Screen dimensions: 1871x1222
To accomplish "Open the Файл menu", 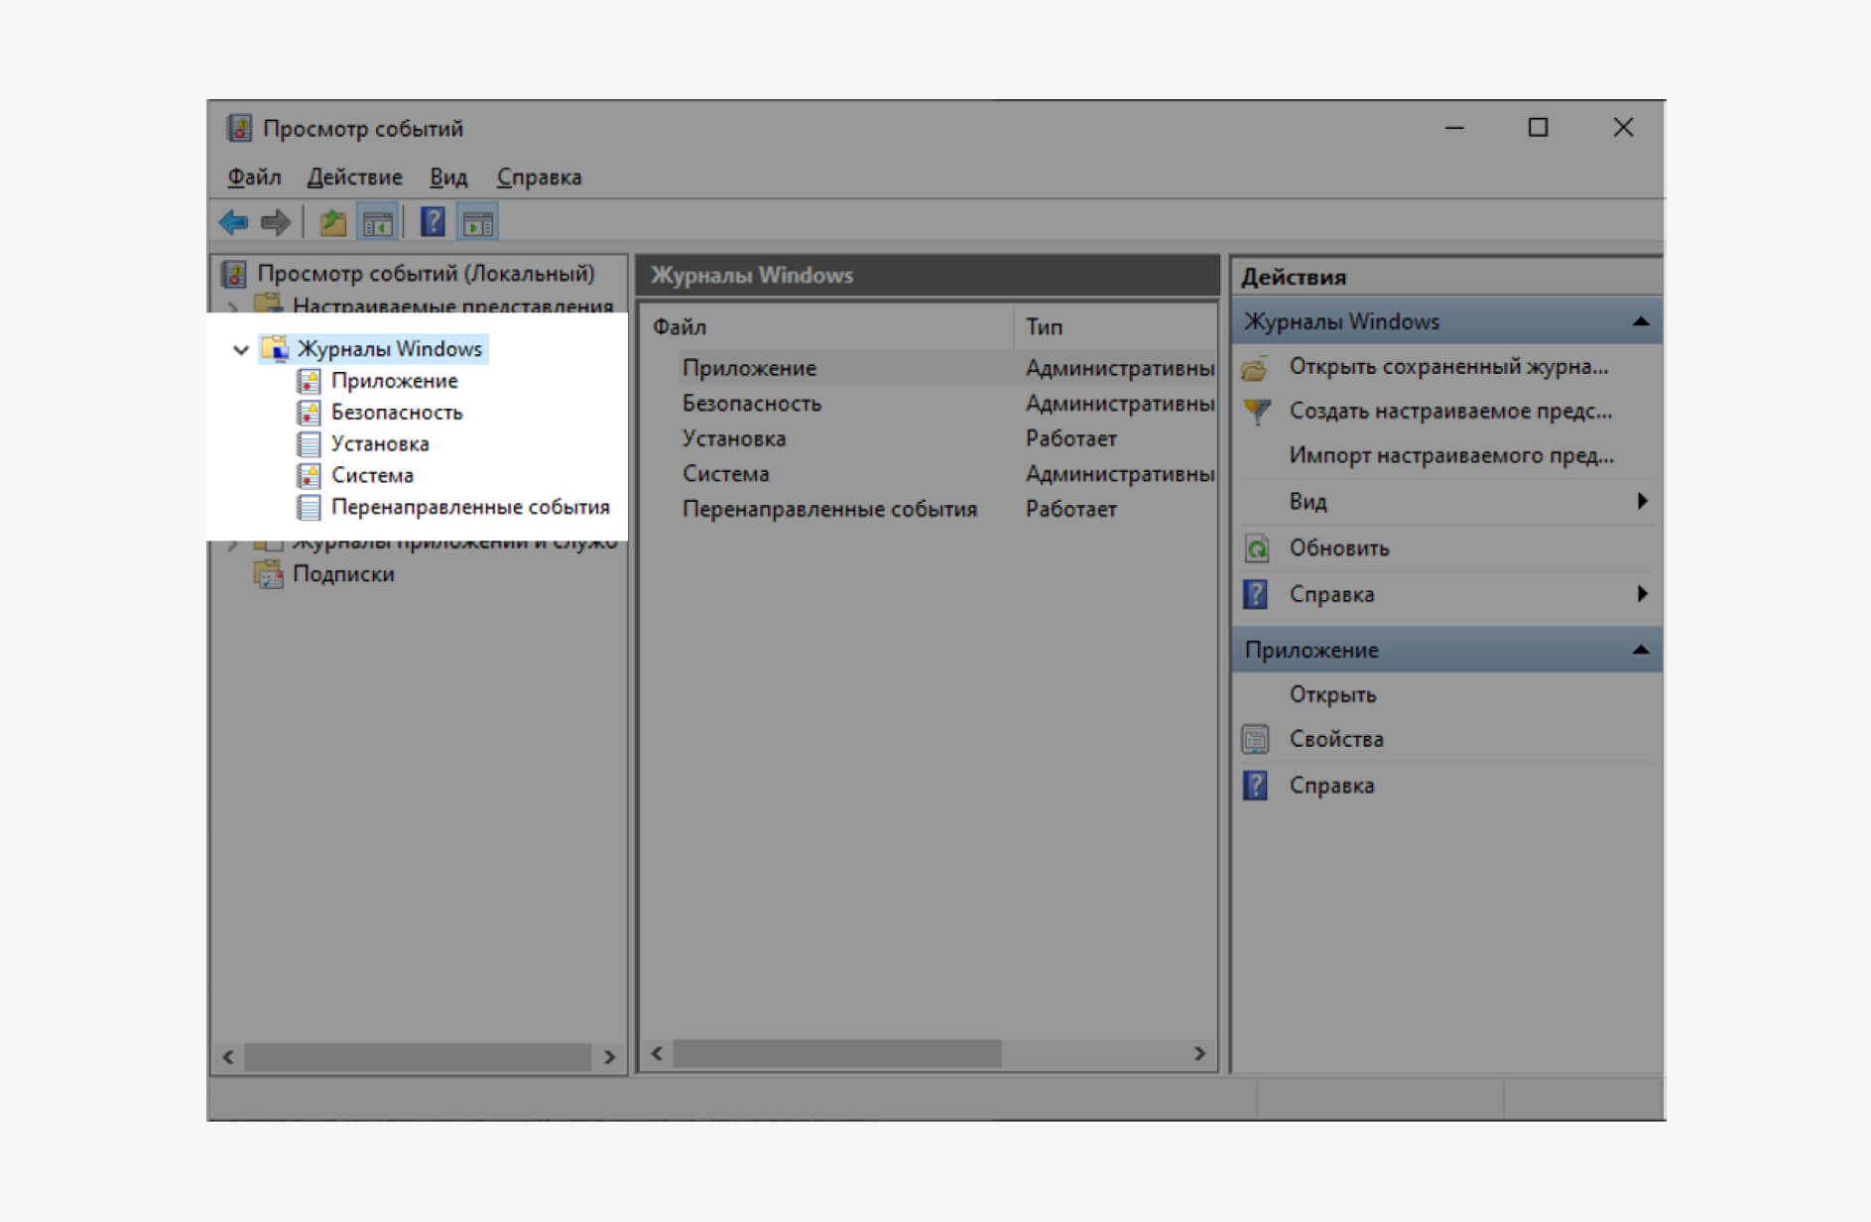I will coord(254,178).
